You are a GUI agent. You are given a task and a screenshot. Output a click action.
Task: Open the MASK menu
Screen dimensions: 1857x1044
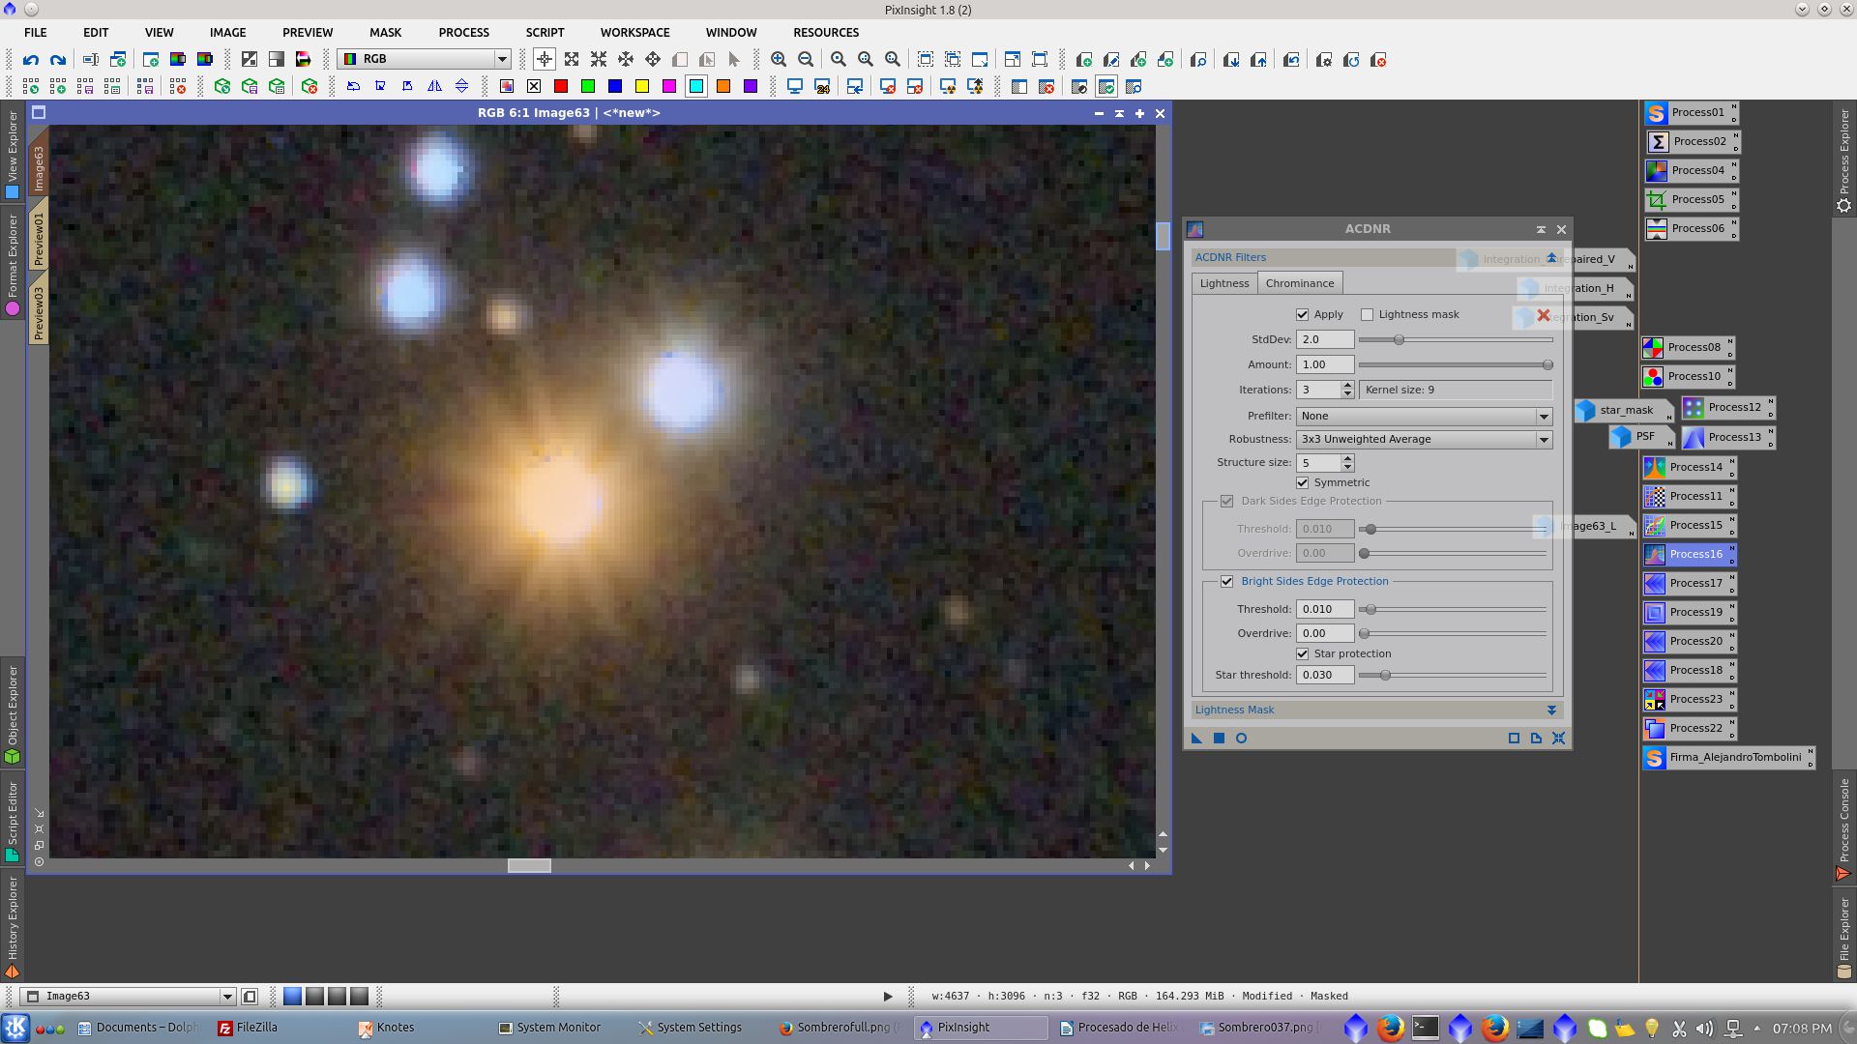(x=385, y=33)
